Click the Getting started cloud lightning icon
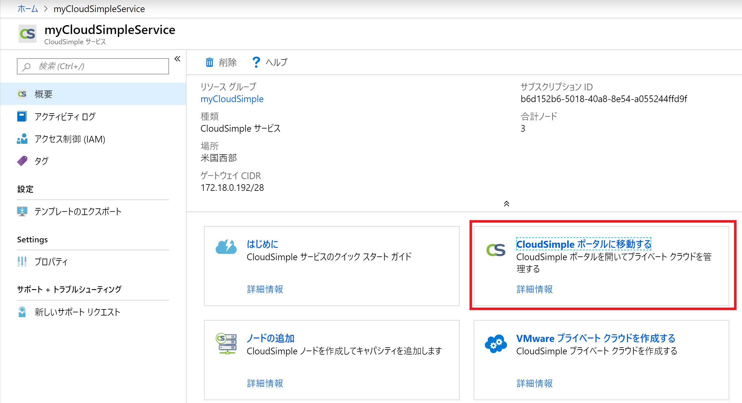This screenshot has height=403, width=742. point(226,247)
